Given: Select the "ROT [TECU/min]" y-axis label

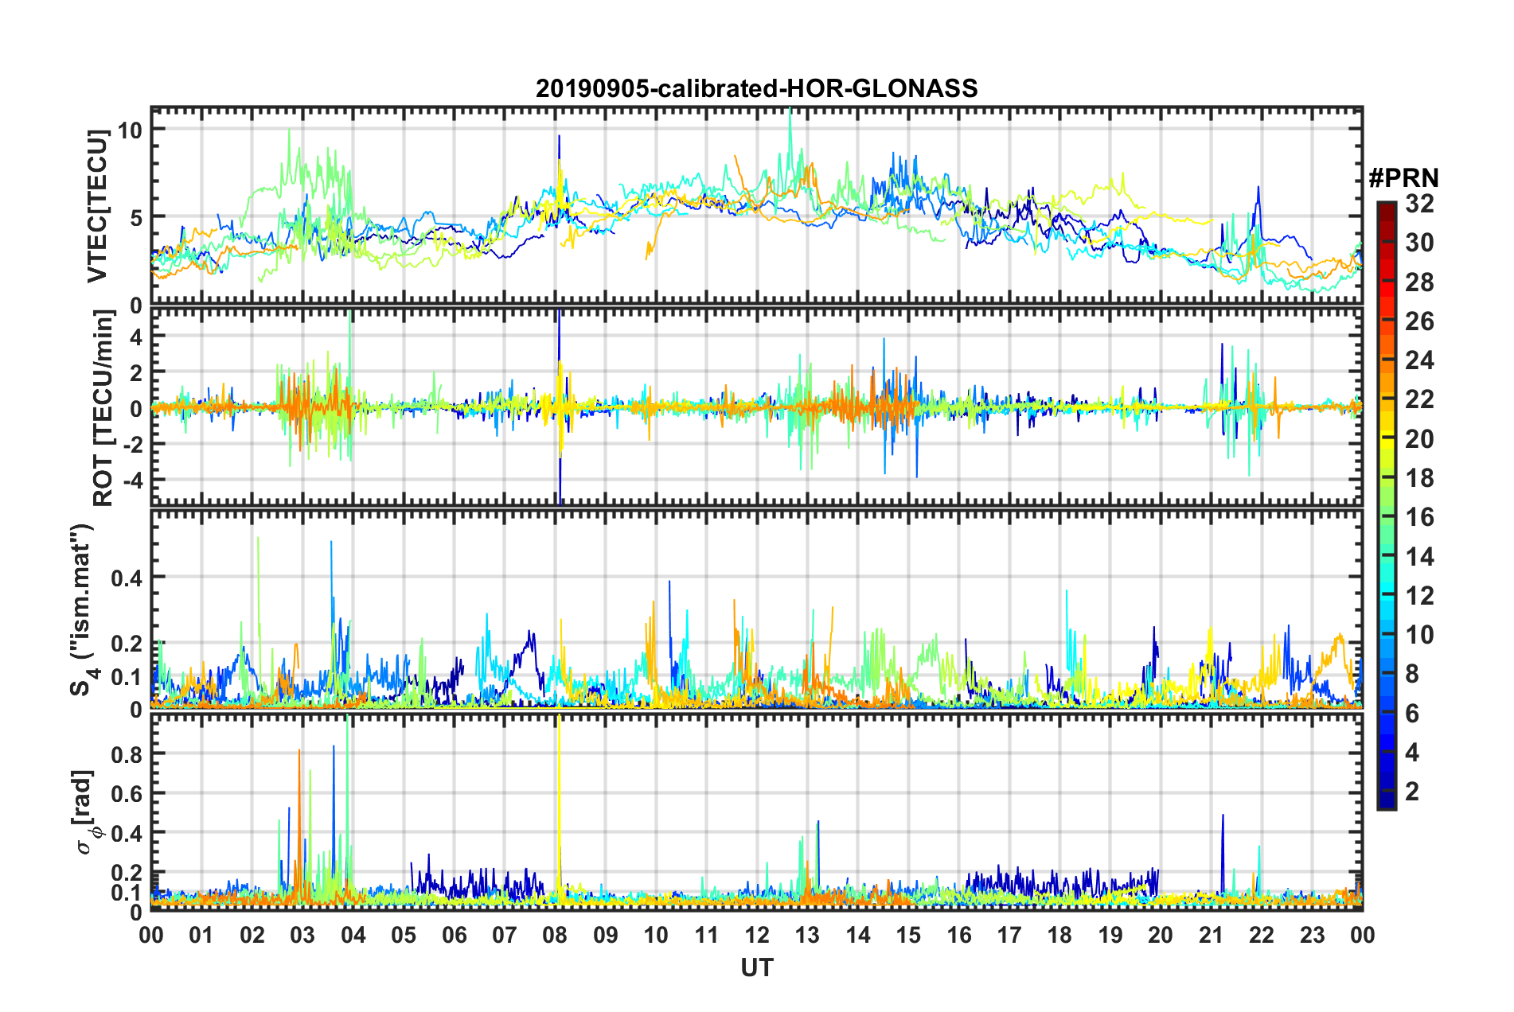Looking at the screenshot, I should pyautogui.click(x=103, y=408).
